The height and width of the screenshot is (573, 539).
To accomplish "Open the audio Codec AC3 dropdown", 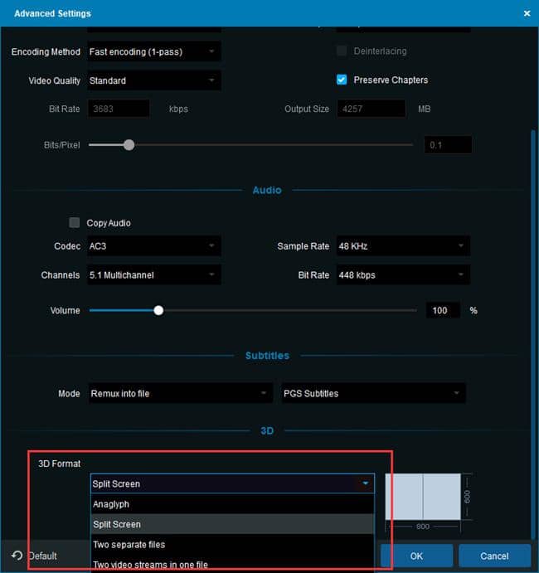I will [154, 246].
